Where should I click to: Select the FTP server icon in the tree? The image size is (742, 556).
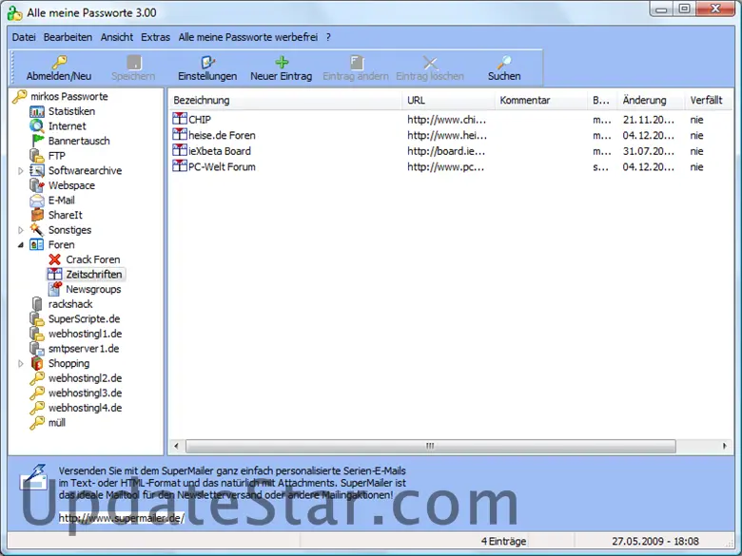pyautogui.click(x=37, y=156)
